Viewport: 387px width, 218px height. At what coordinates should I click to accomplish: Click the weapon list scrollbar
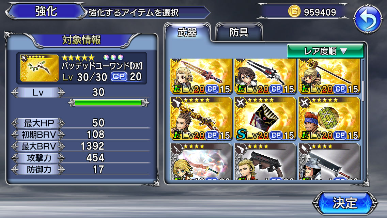(363, 91)
